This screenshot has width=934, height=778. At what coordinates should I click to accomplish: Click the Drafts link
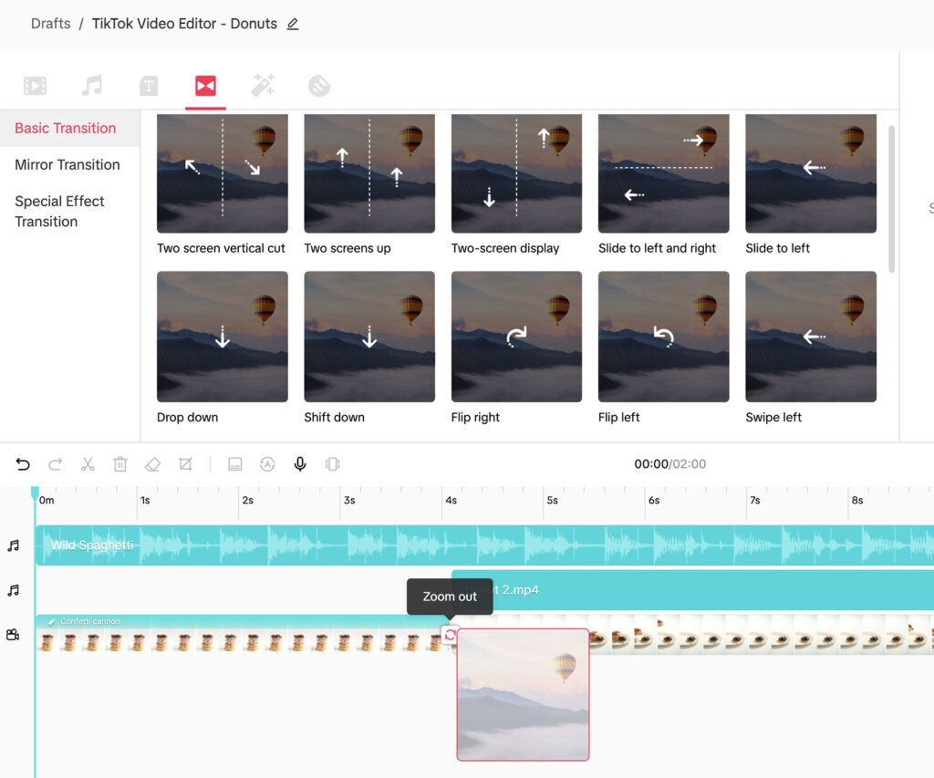50,23
